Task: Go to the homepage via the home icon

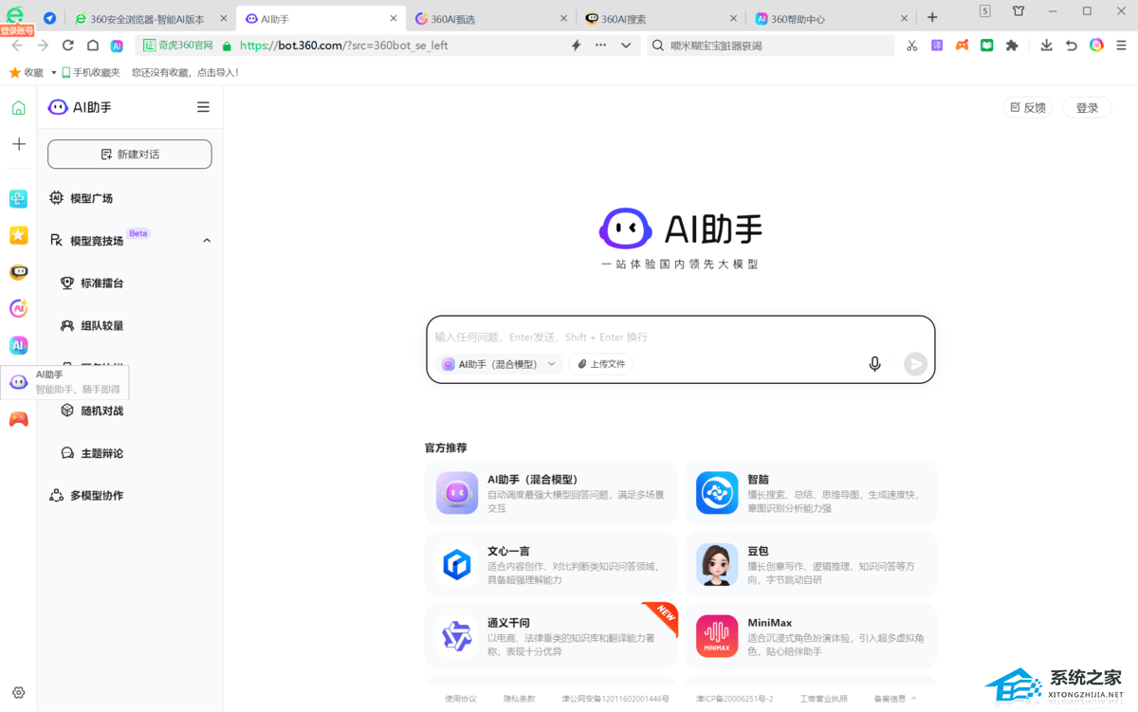Action: click(x=93, y=46)
